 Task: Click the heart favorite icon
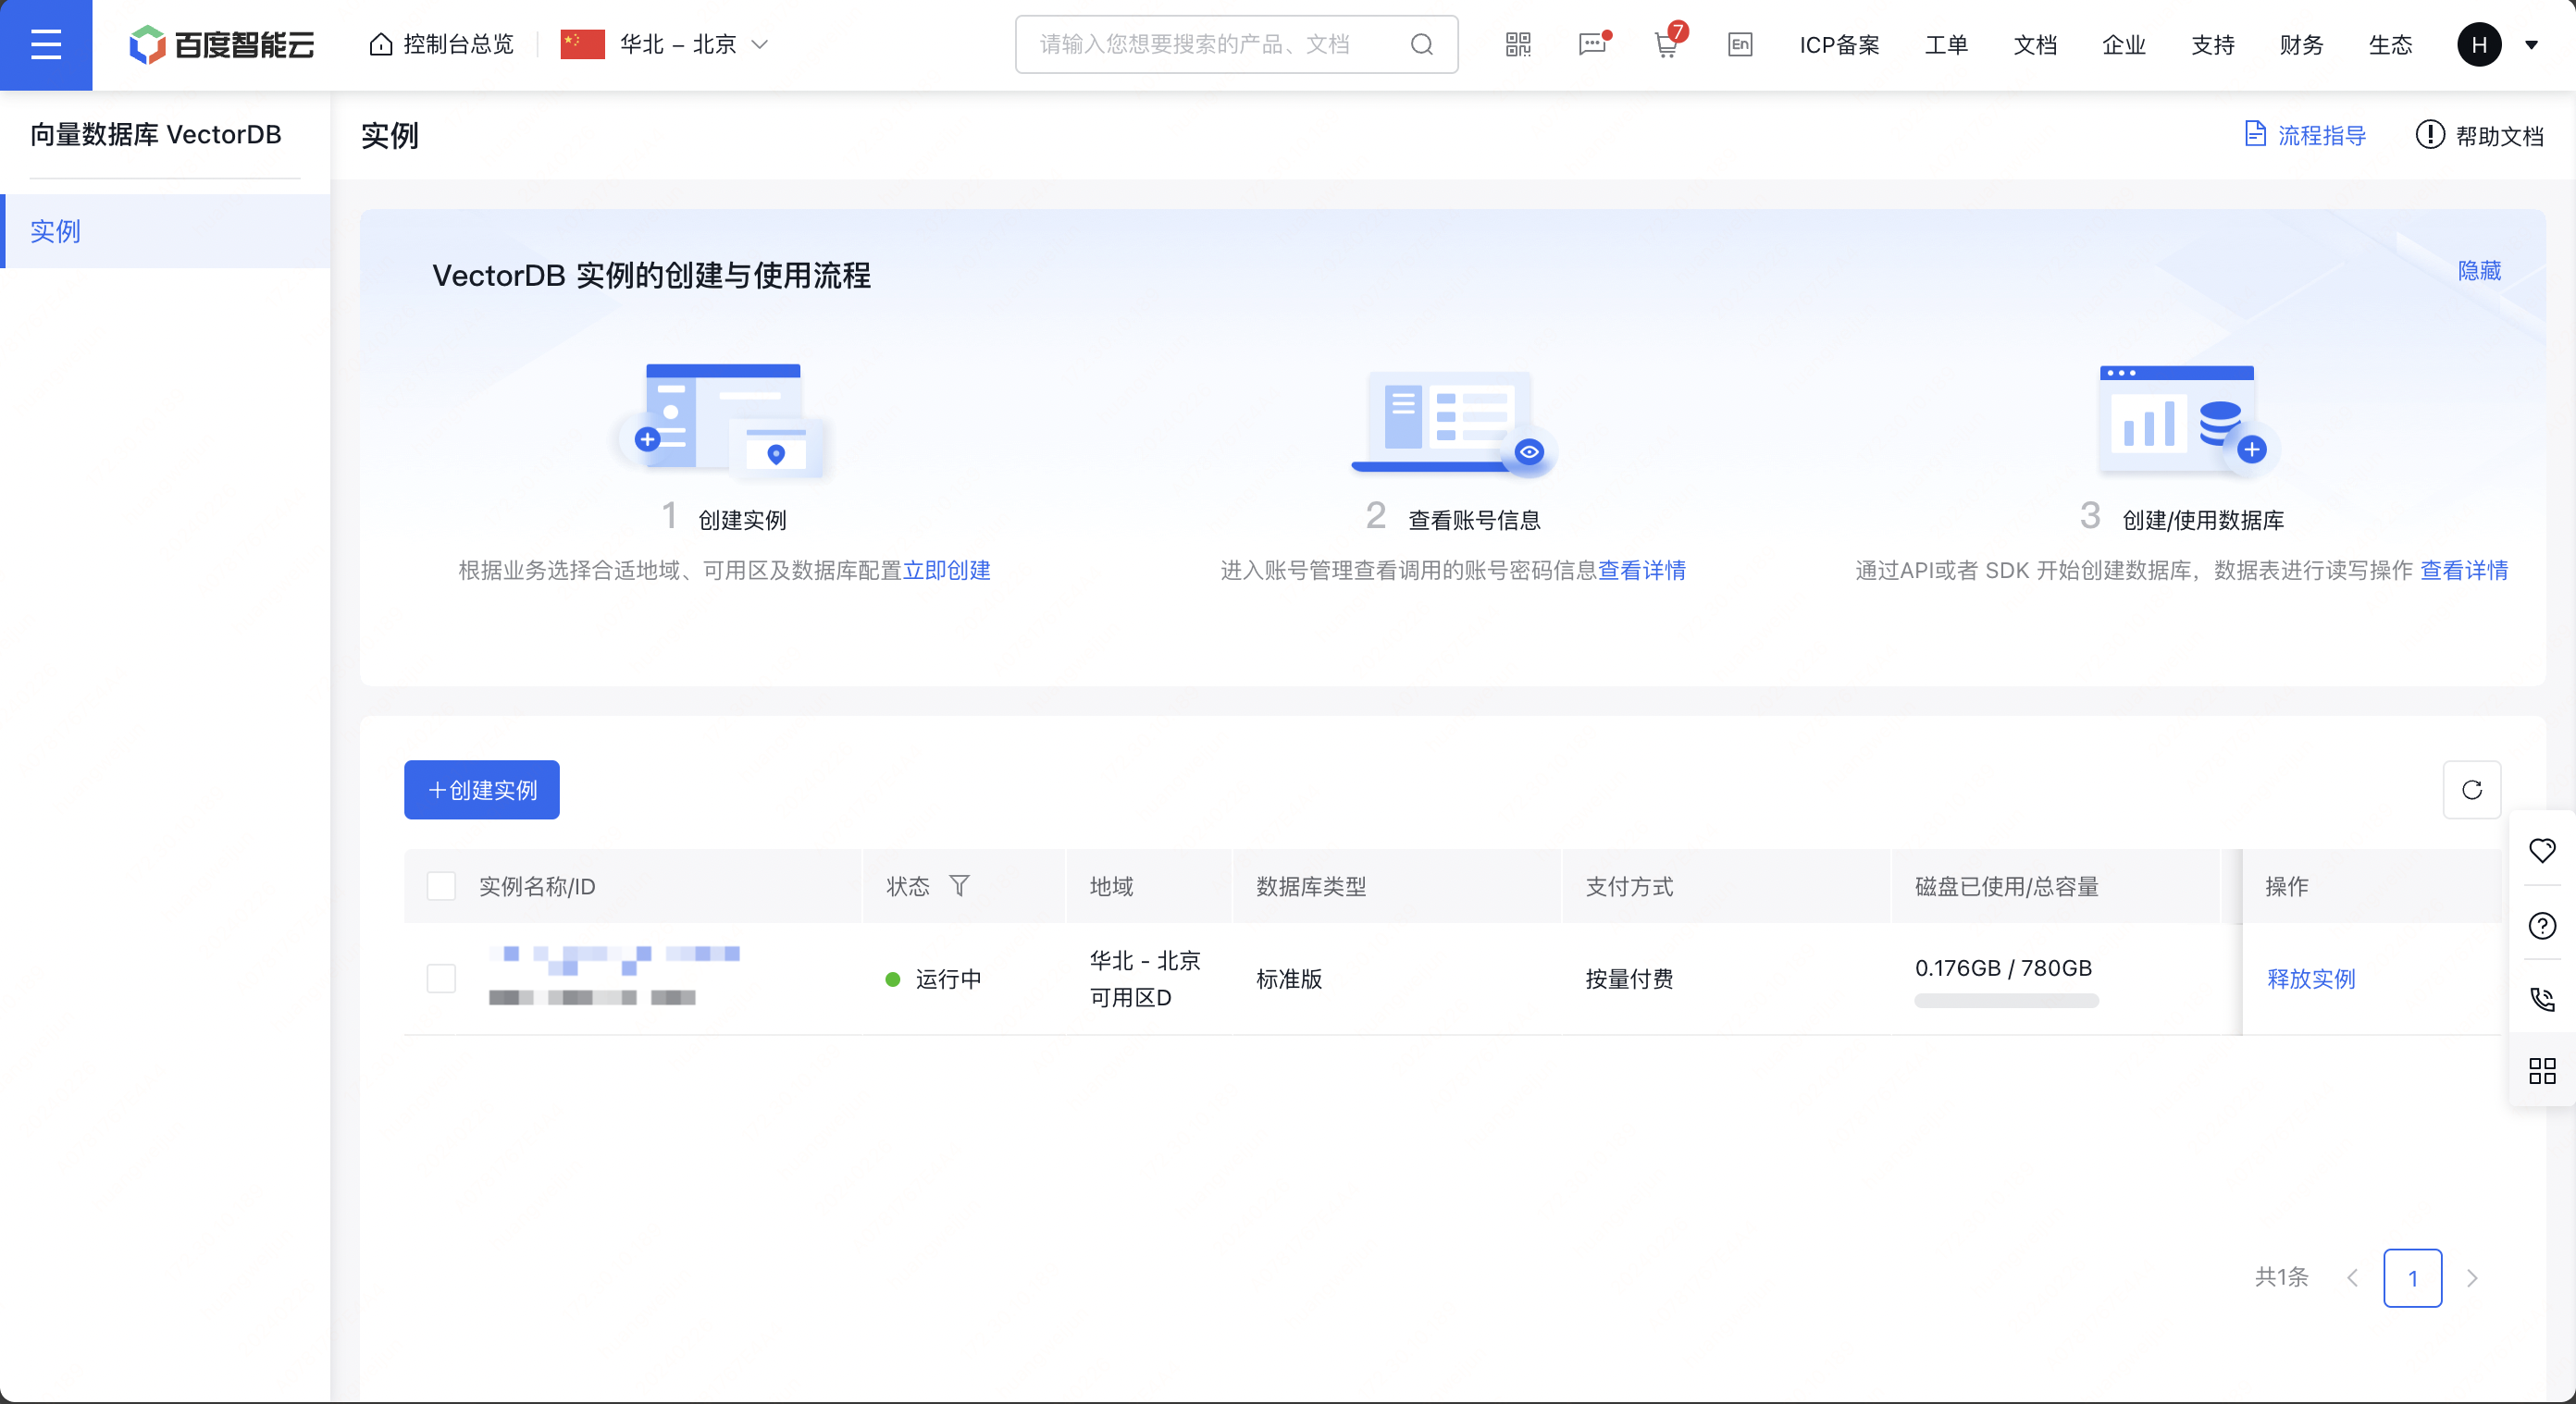click(x=2542, y=850)
